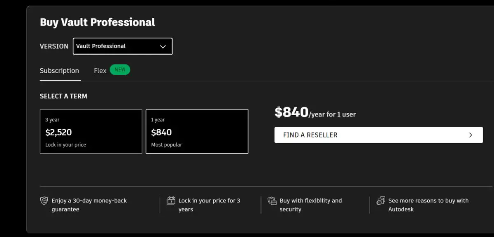Click the green NEW badge beside Flex
The height and width of the screenshot is (247, 494).
click(x=120, y=70)
